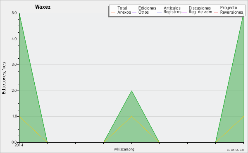Click the Ediciones legend entry
The width and height of the screenshot is (248, 153).
tap(144, 8)
